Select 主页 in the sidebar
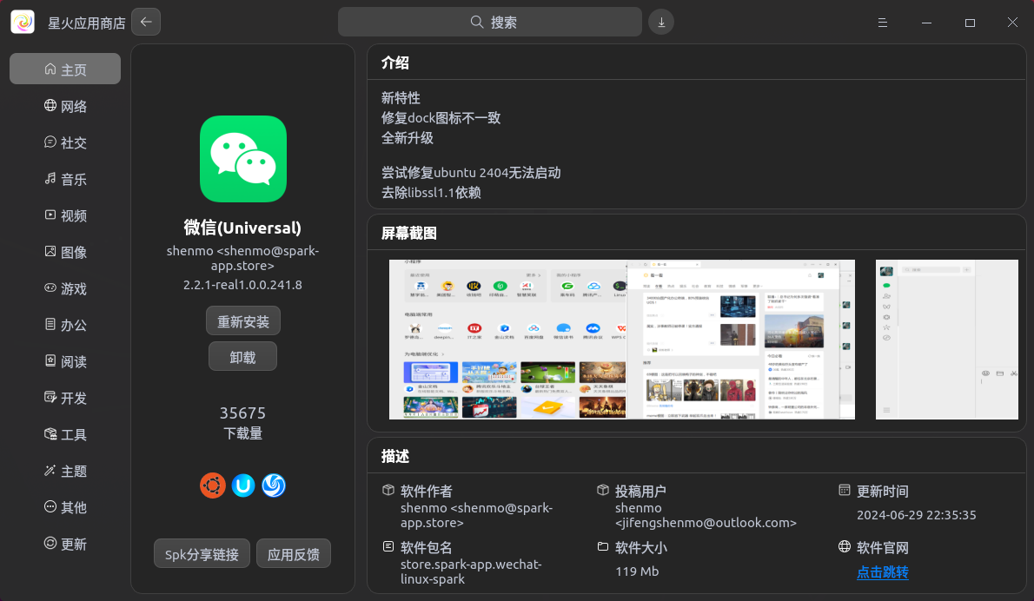Viewport: 1034px width, 601px height. pos(65,69)
